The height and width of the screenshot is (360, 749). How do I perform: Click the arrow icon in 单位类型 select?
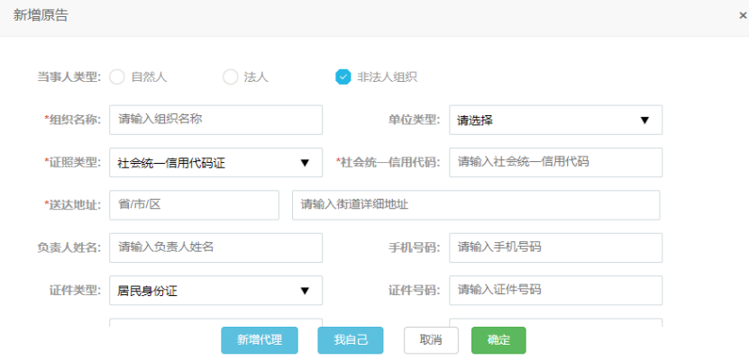644,120
